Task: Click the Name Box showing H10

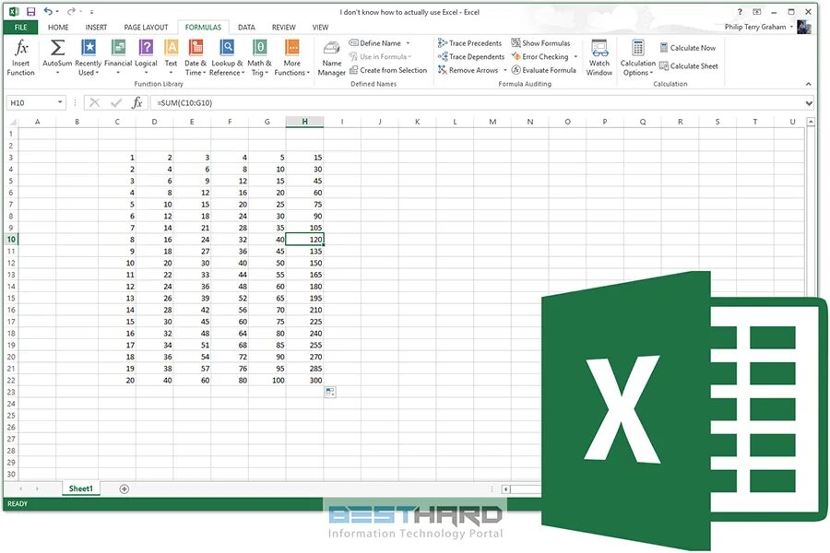Action: [x=30, y=102]
